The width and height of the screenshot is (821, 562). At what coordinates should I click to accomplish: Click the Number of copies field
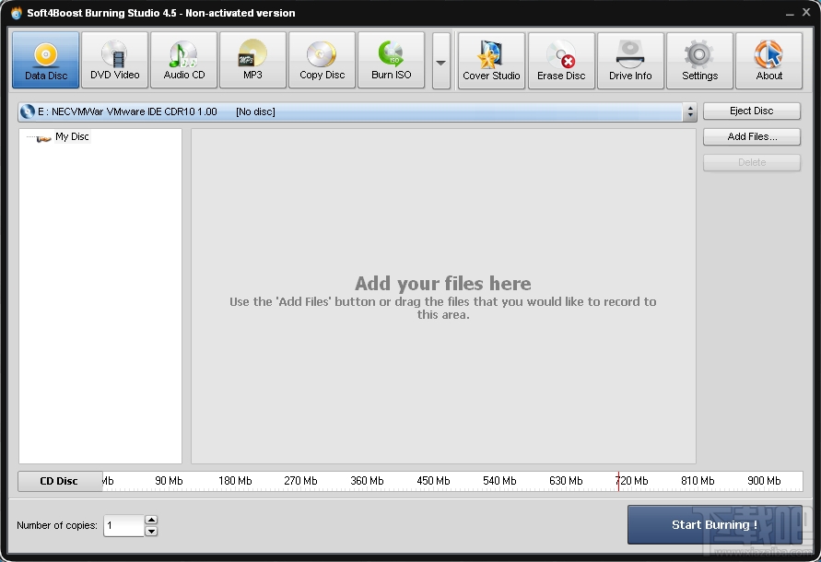click(123, 525)
